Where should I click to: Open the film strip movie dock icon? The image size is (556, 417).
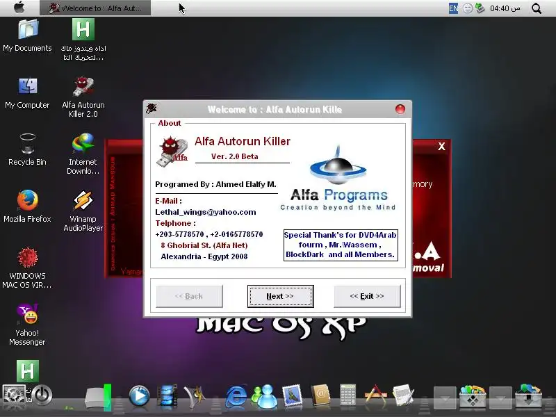click(x=167, y=395)
